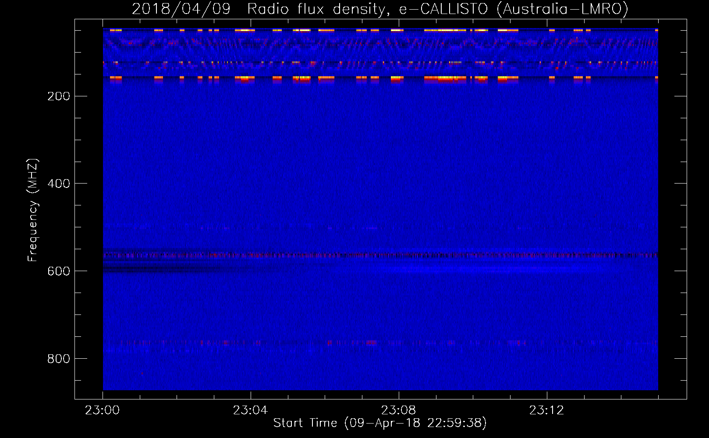Click the plot title "Radio flux density, e-CALLISTO (Australia-LMRO)"

tap(437, 9)
